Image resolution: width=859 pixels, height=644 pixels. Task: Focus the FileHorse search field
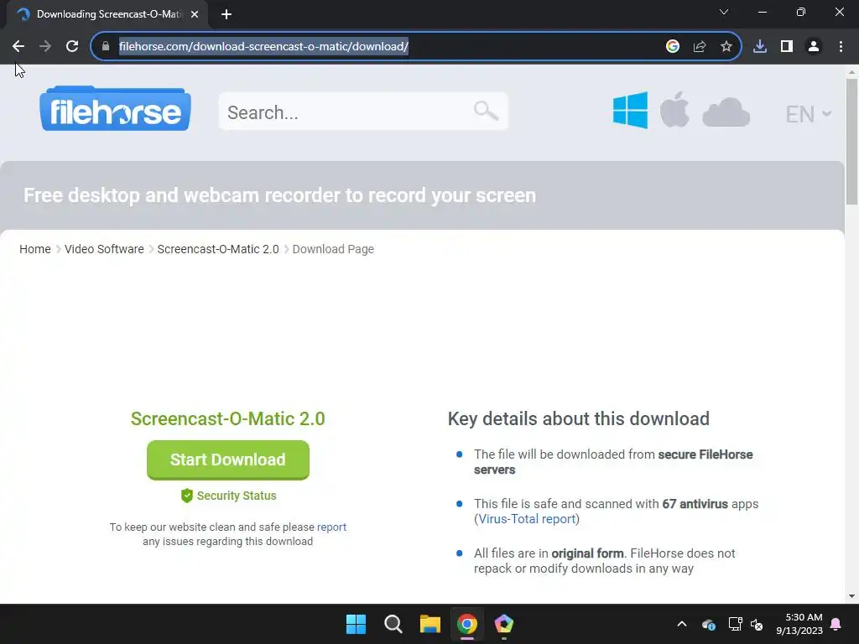point(362,112)
